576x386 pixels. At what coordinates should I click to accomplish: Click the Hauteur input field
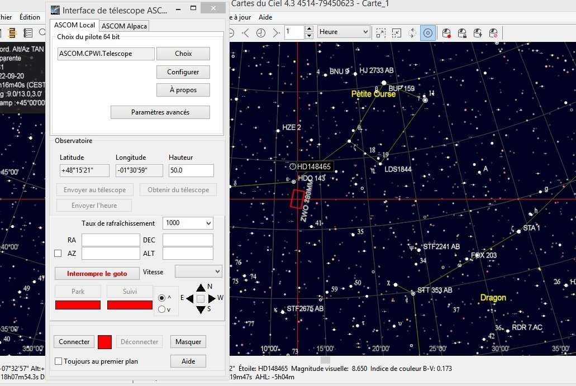(x=191, y=170)
